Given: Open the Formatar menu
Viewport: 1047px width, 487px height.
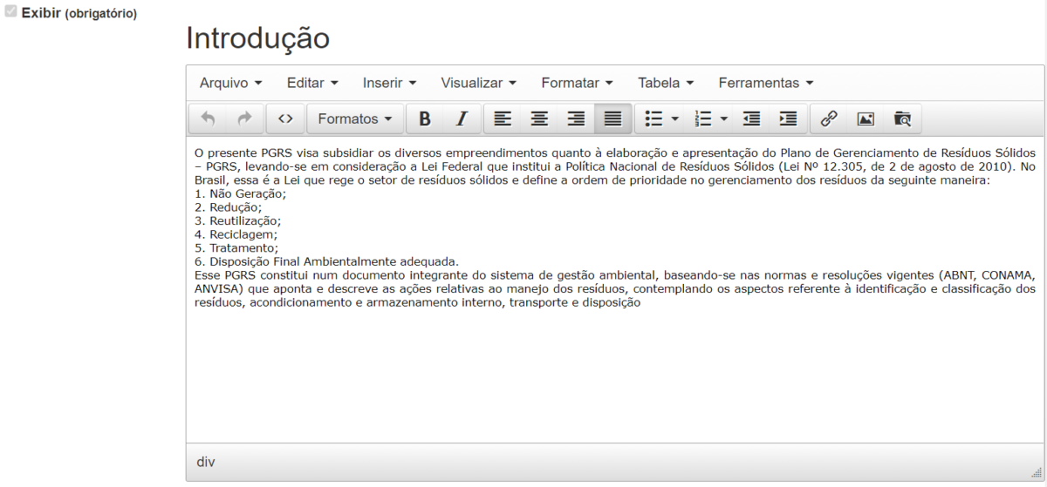Looking at the screenshot, I should 577,83.
